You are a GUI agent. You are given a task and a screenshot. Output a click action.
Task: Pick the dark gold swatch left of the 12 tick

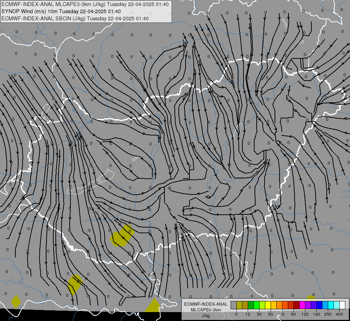click(x=245, y=305)
